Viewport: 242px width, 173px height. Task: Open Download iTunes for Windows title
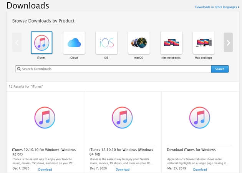191,150
